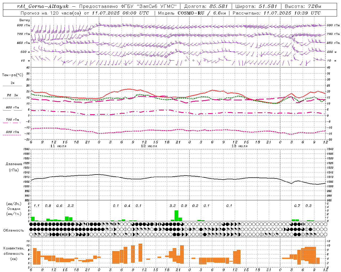The image size is (341, 272).
Task: Click the '(мм/3ч.)' precipitation unit label
Action: (x=14, y=204)
